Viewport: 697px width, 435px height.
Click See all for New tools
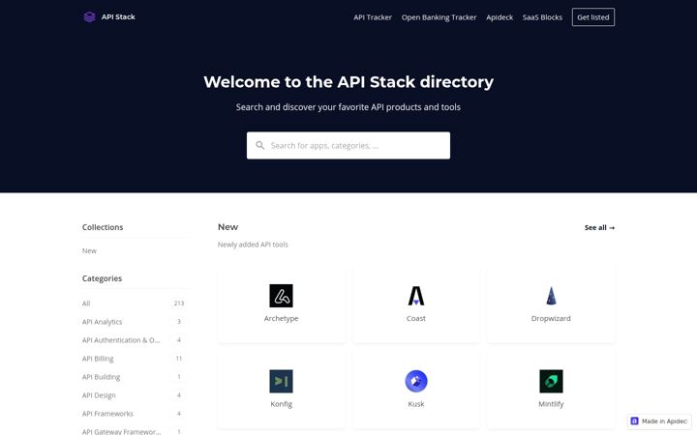click(599, 228)
